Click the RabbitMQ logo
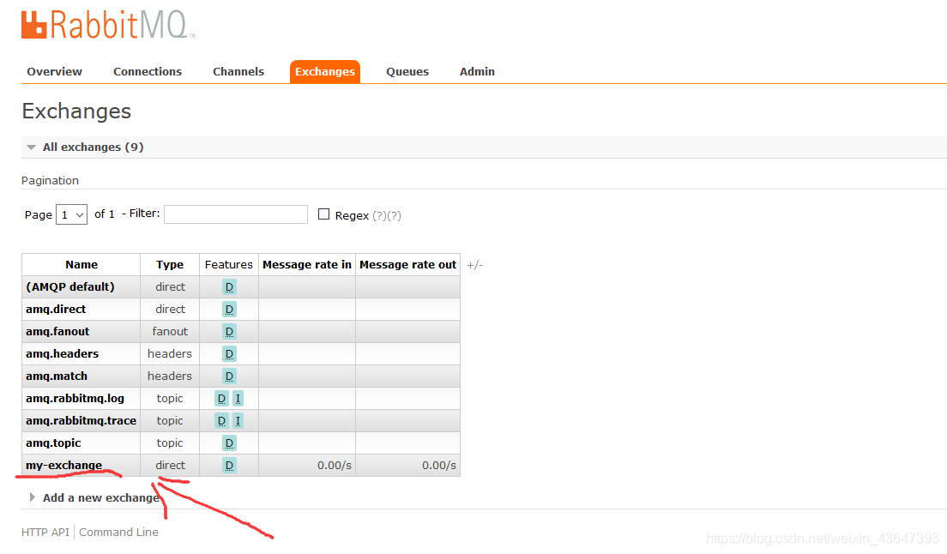947x554 pixels. pos(107,25)
